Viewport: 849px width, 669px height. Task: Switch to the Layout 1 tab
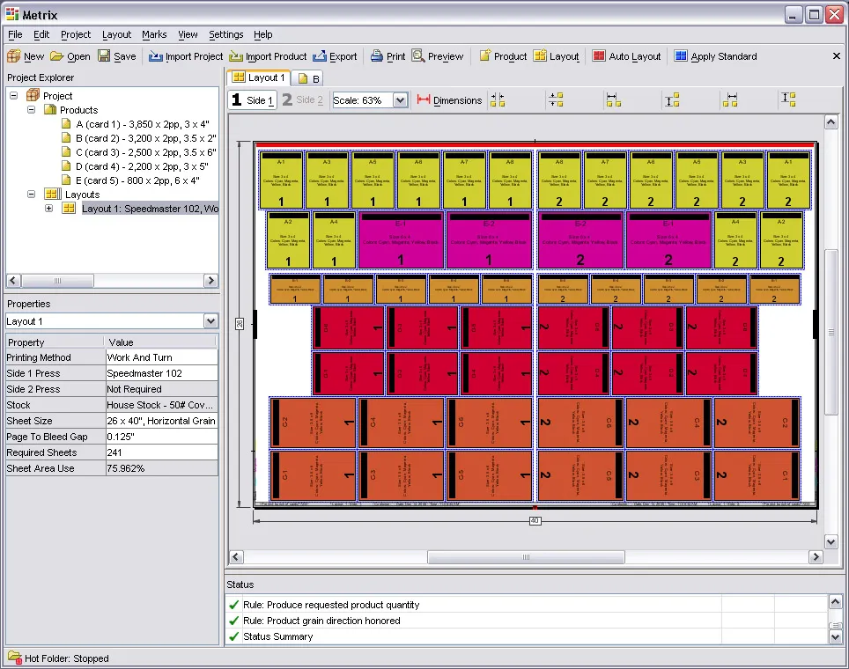(x=259, y=77)
